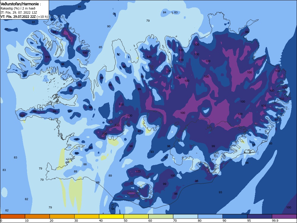The height and width of the screenshot is (223, 297).
Task: Pick the 20–30 amber legend segment
Action: 62,216
